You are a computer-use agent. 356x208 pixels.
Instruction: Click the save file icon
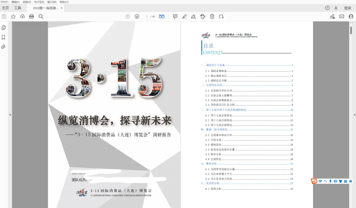[4, 16]
